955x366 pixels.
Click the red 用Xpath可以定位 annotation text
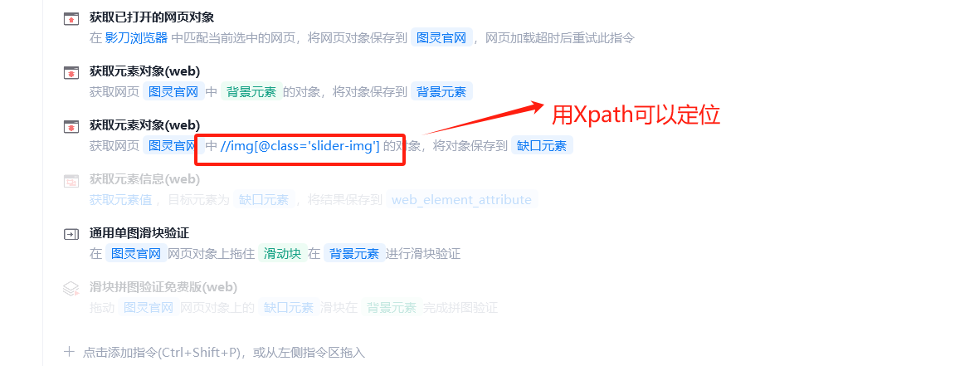[x=636, y=115]
